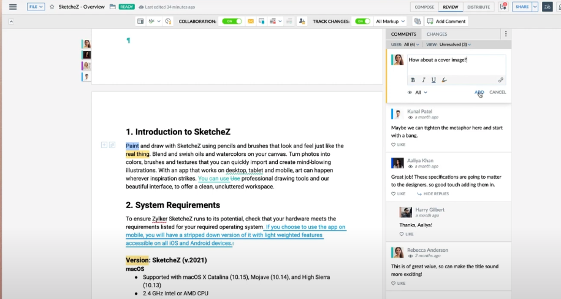Disable the Track Changes switch
561x299 pixels.
(362, 21)
